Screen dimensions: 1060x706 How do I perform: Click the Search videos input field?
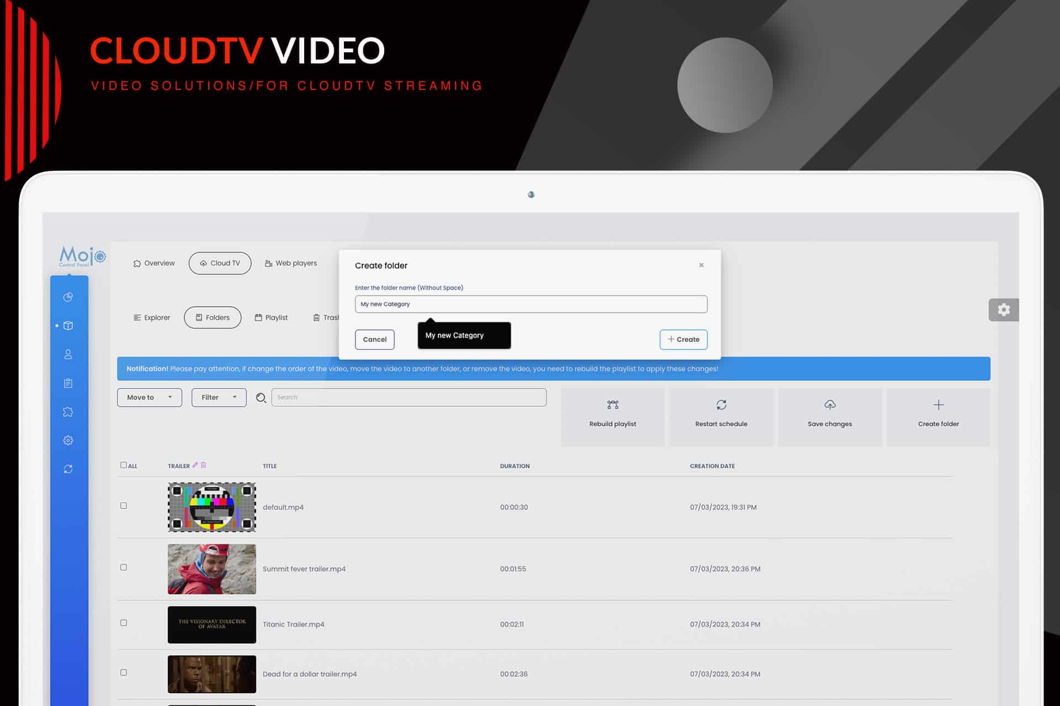pyautogui.click(x=409, y=398)
